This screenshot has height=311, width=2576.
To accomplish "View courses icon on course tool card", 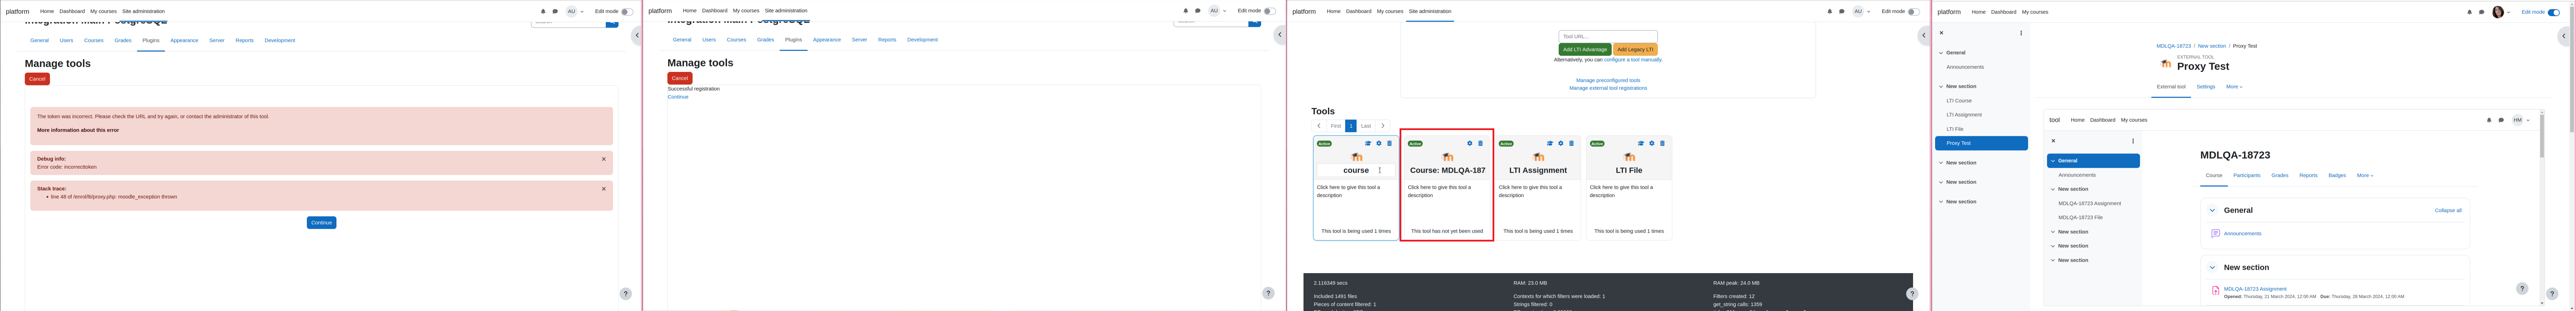I will [x=1368, y=143].
